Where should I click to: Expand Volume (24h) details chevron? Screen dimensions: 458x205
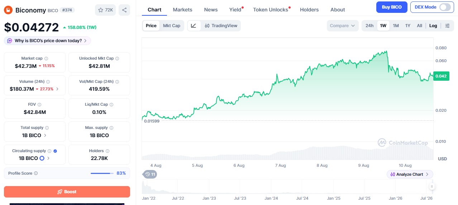coord(57,89)
